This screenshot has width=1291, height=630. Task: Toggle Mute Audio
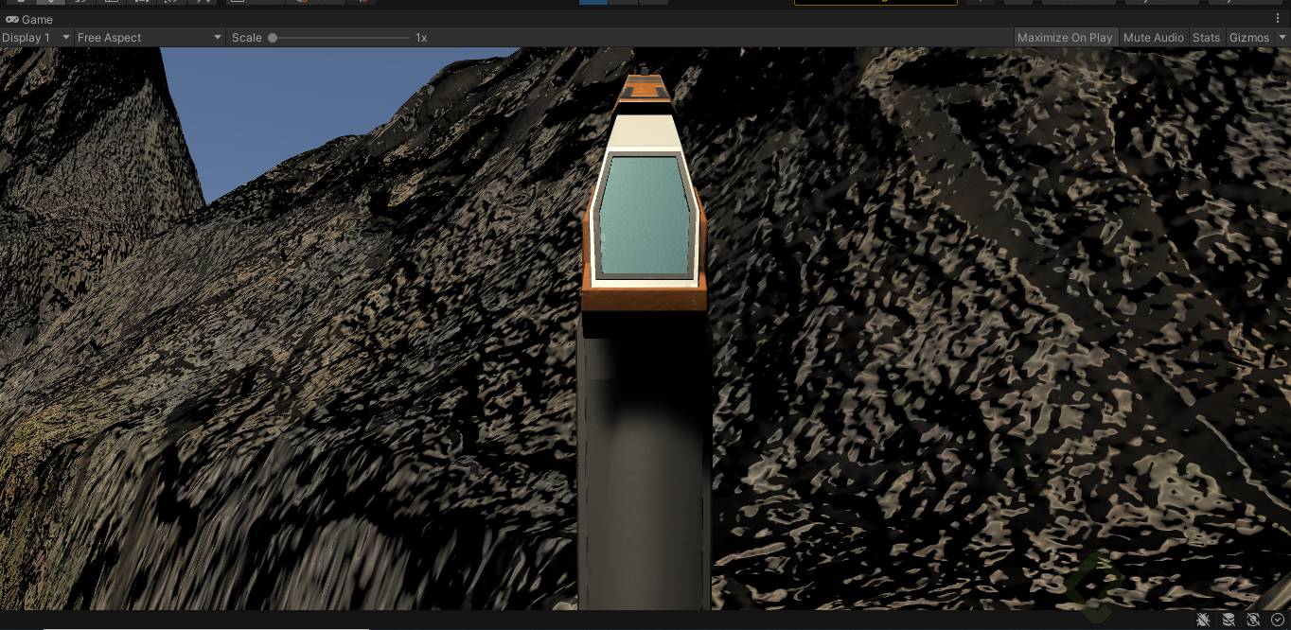(x=1153, y=38)
